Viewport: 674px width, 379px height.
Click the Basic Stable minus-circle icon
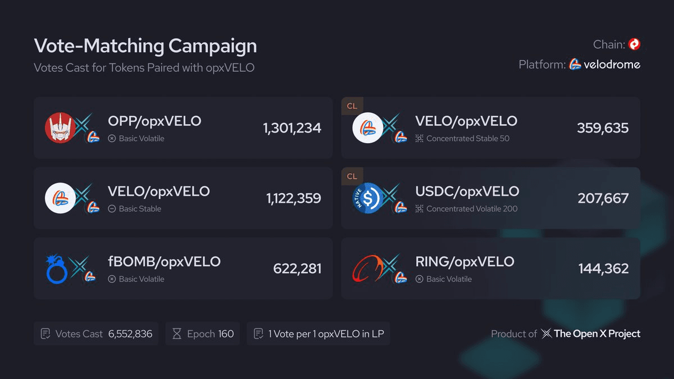click(x=112, y=208)
